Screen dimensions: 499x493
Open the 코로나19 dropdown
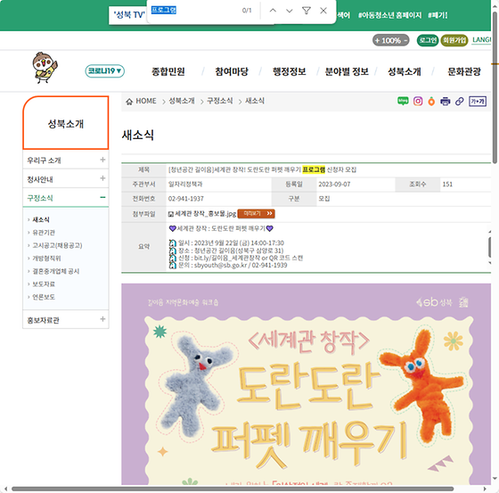click(x=105, y=71)
